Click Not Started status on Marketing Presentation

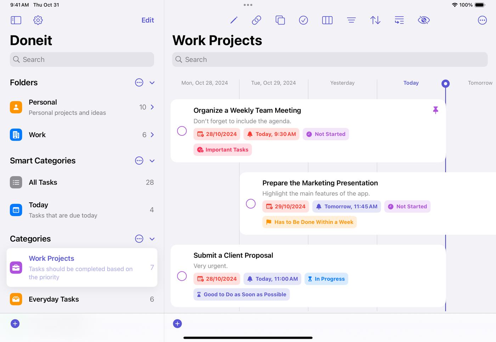407,207
